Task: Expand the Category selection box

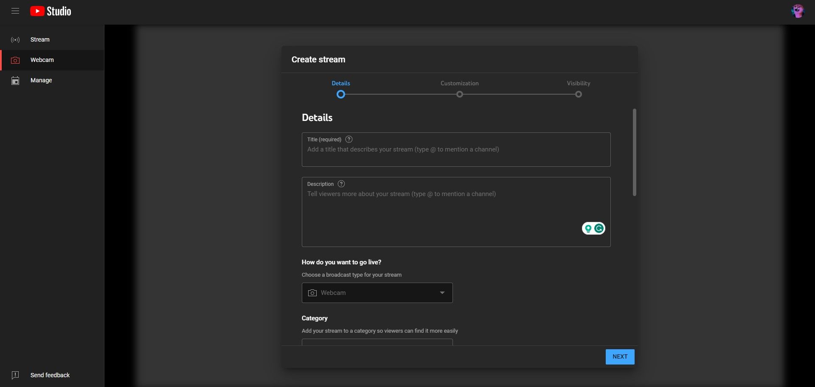Action: tap(377, 343)
